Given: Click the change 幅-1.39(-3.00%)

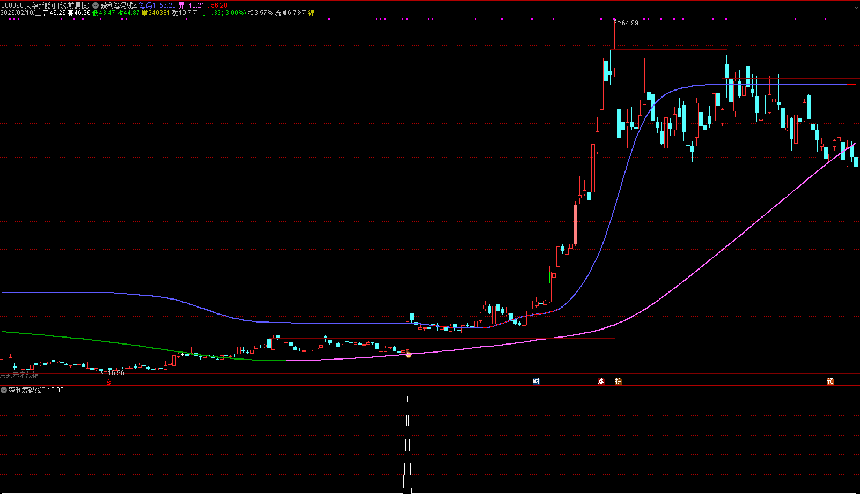Looking at the screenshot, I should pyautogui.click(x=223, y=13).
